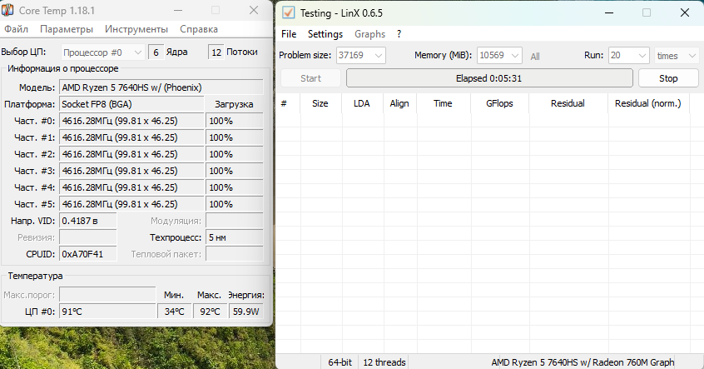Click the 12 threads status bar entry
The image size is (704, 369).
pos(384,362)
